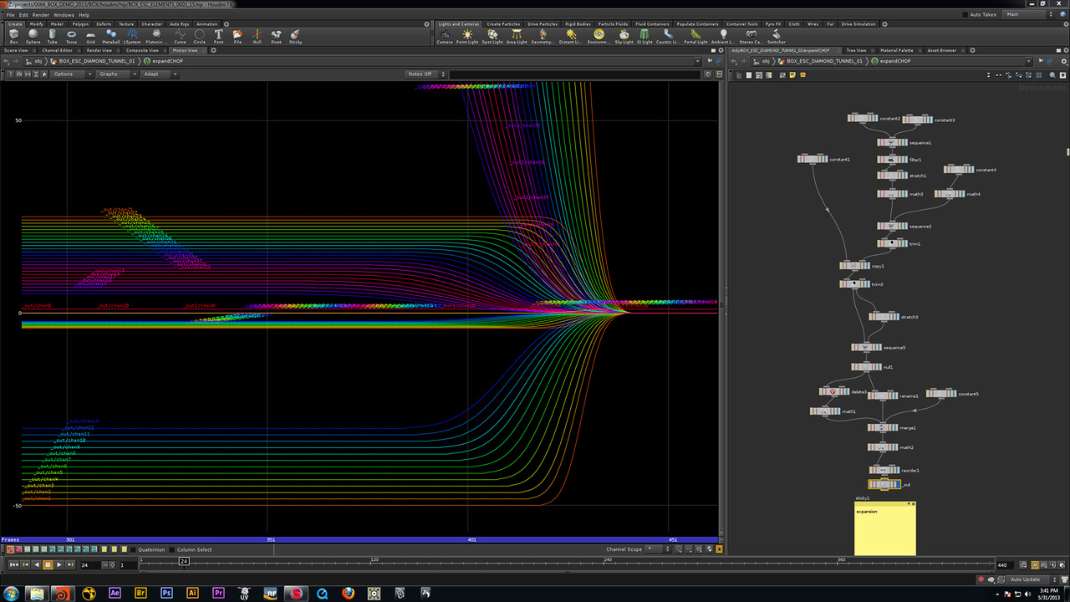Screen dimensions: 1070x602
Task: Select the Sky Light tool
Action: pos(624,35)
